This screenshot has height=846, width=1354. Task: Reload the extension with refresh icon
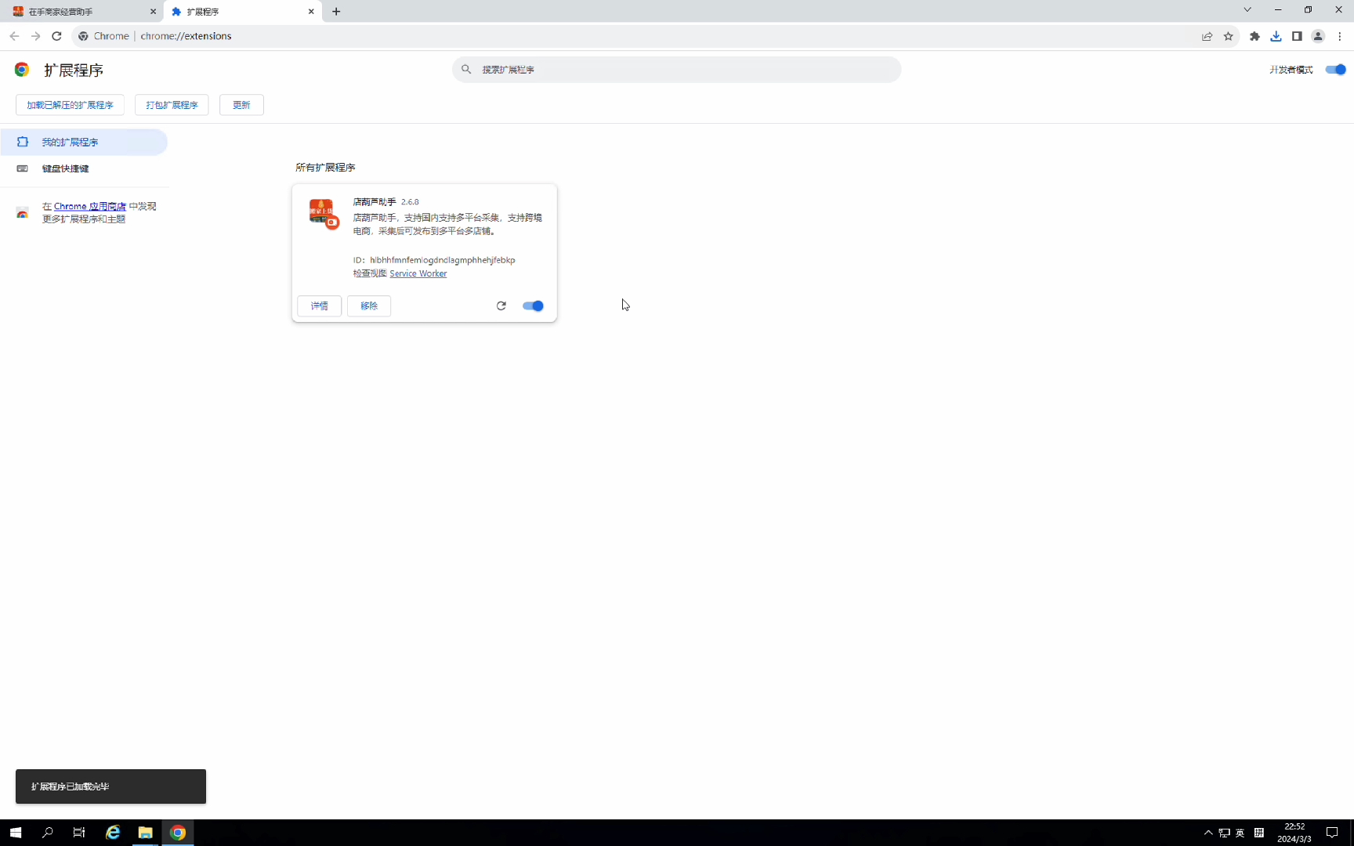pos(501,306)
